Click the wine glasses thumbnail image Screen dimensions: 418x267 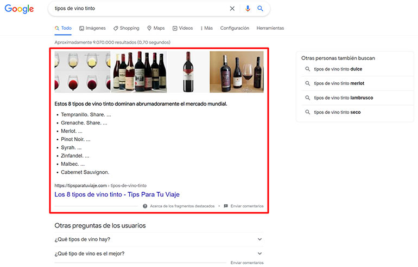pyautogui.click(x=83, y=72)
